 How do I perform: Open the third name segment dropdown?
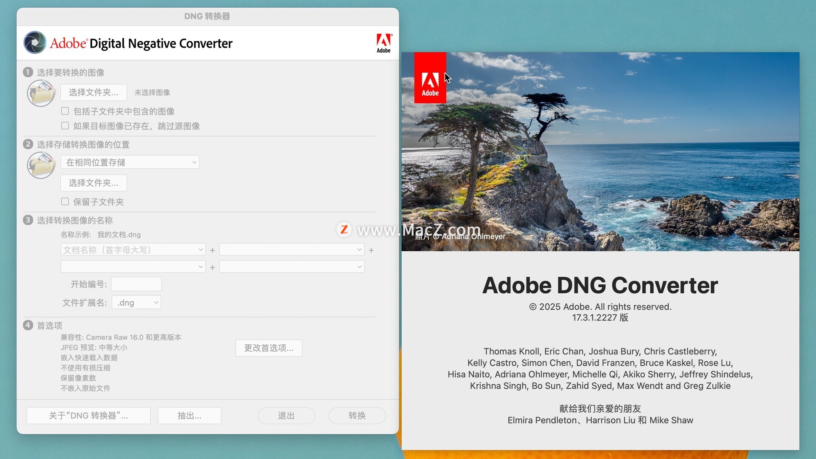133,267
